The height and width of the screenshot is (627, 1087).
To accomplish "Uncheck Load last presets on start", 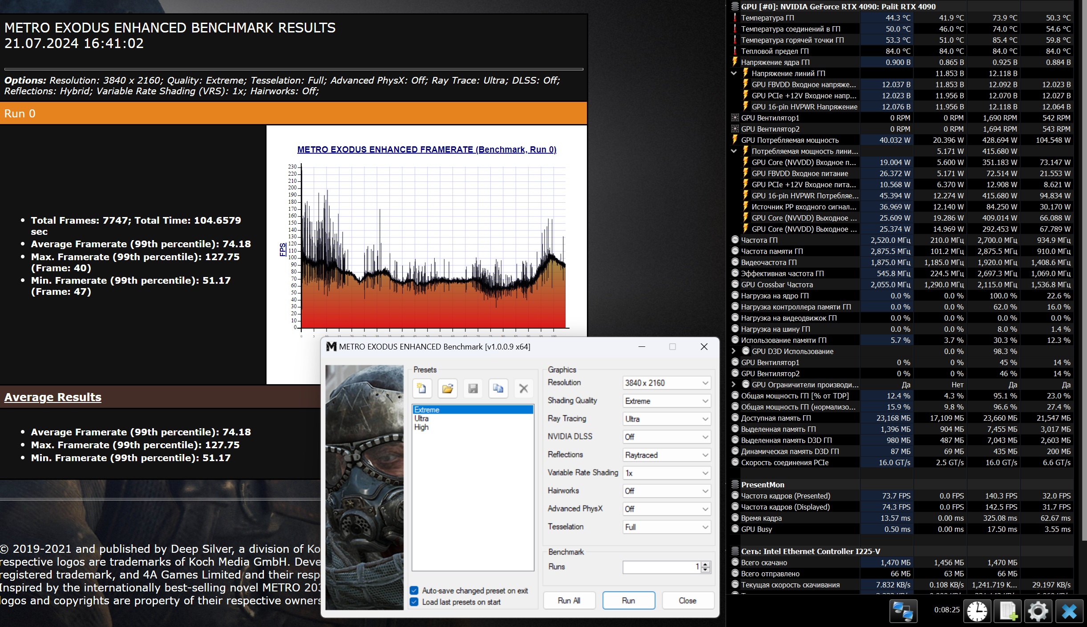I will [x=414, y=602].
